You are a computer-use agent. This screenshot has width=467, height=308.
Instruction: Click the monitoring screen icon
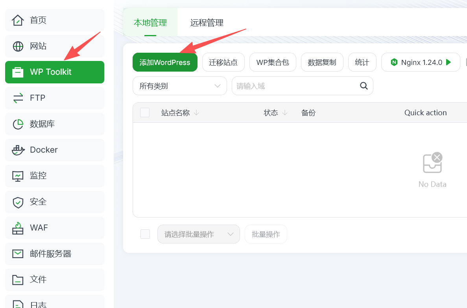click(x=18, y=176)
